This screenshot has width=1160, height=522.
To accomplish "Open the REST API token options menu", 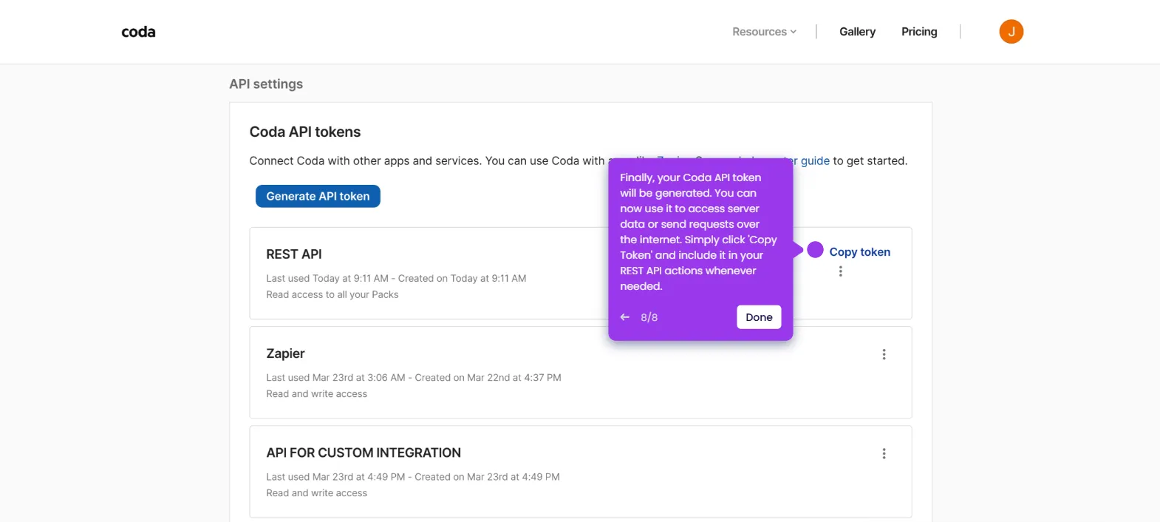I will click(x=840, y=271).
